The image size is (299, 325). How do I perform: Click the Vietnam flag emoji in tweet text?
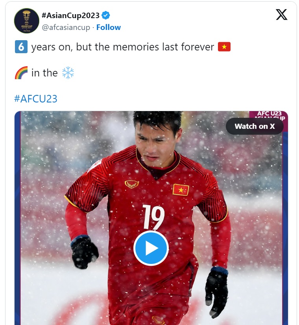(x=224, y=46)
